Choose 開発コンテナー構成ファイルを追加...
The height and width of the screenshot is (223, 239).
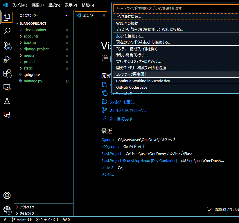point(176,68)
